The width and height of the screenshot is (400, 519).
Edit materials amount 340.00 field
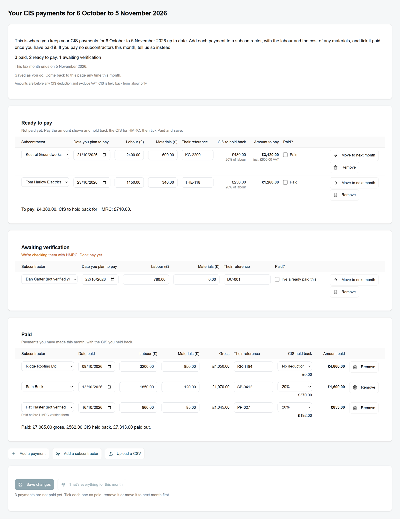tap(163, 182)
